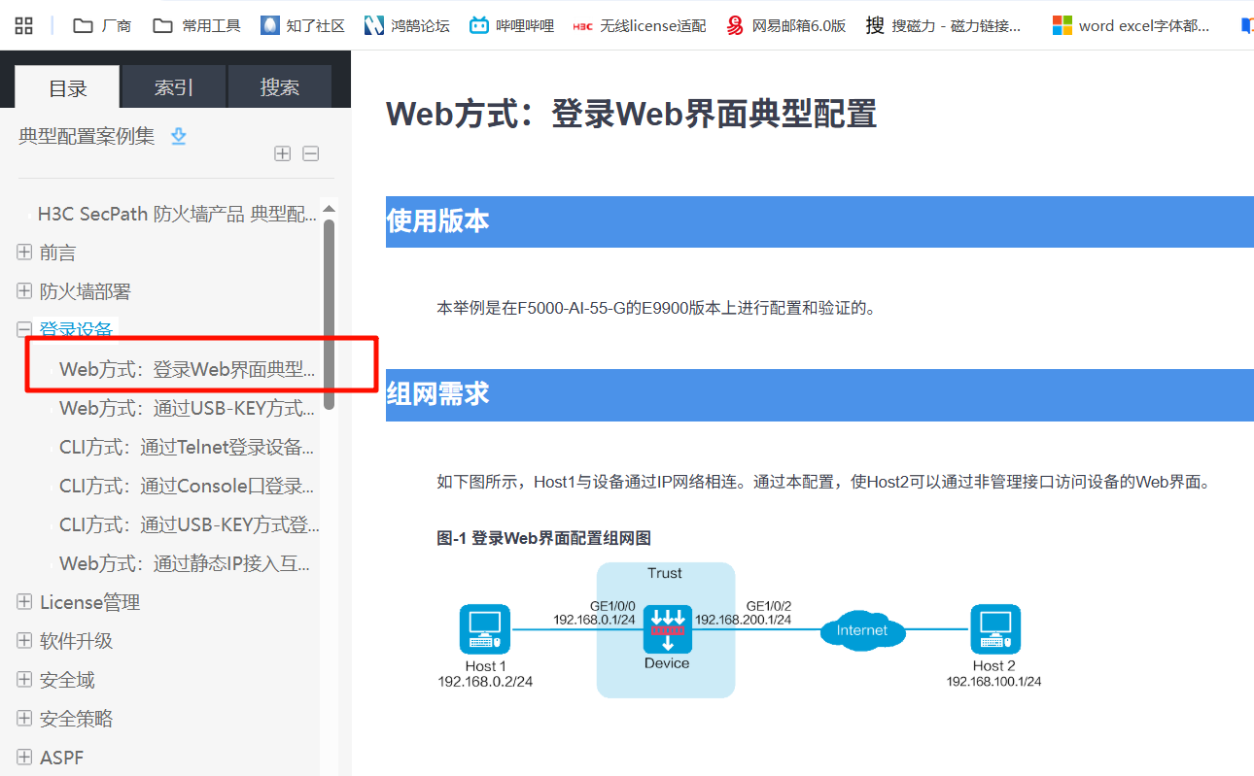Viewport: 1254px width, 776px height.
Task: Open the browser apps grid icon
Action: [23, 25]
